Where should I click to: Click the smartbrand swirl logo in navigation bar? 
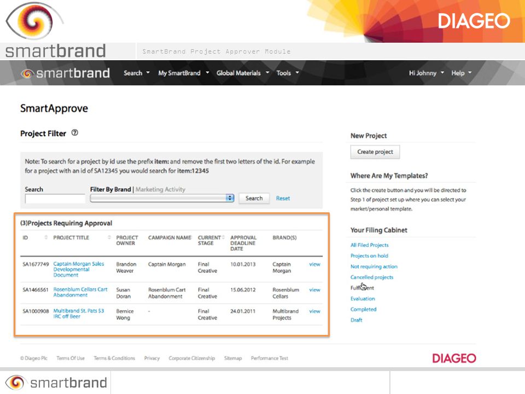click(x=27, y=73)
